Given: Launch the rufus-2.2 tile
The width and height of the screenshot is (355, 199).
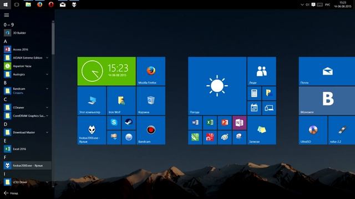Looking at the screenshot, I should [x=342, y=130].
